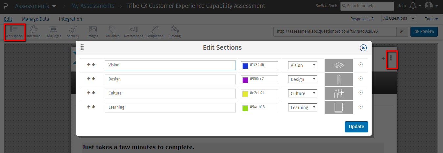Screen dimensions: 443x153
Task: Open the purple Design color swatch
Action: [x=245, y=80]
